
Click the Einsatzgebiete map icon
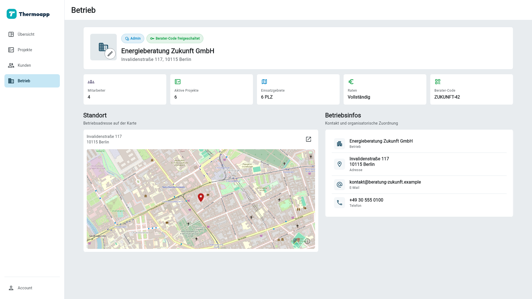[x=264, y=82]
